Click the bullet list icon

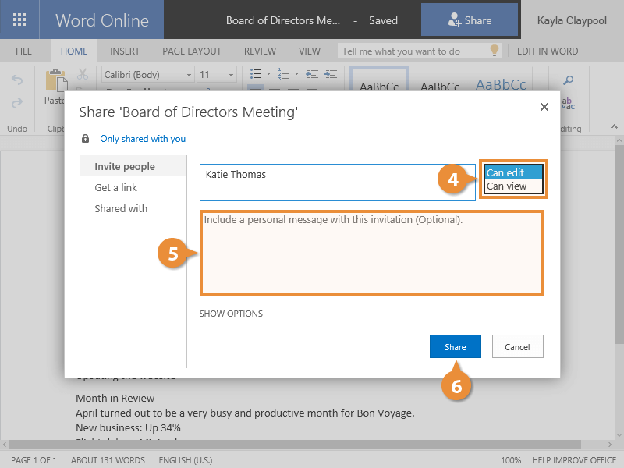254,74
